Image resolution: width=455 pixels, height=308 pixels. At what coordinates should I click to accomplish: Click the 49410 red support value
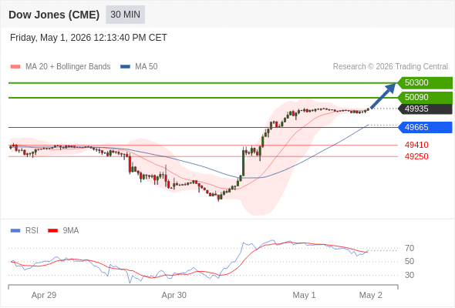coord(416,145)
